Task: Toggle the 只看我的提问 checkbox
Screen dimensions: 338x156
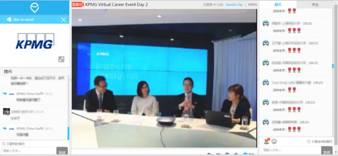Action: click(x=4, y=144)
